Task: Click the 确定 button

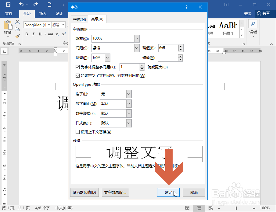Action: pos(168,192)
